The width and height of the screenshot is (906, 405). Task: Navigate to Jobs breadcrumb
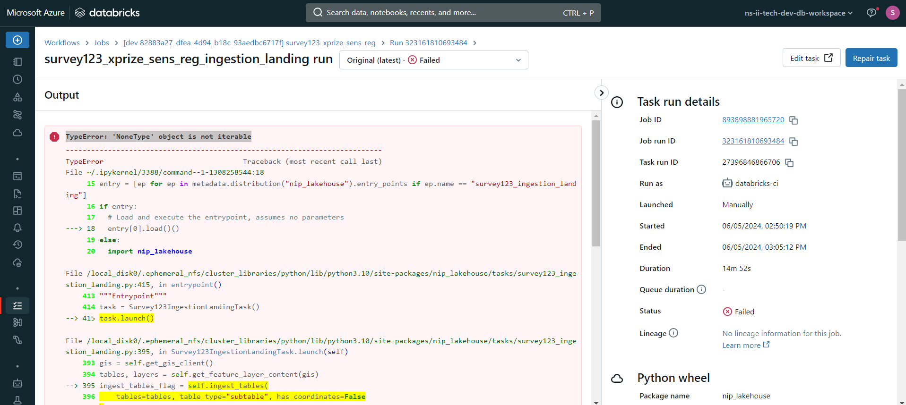pos(101,42)
